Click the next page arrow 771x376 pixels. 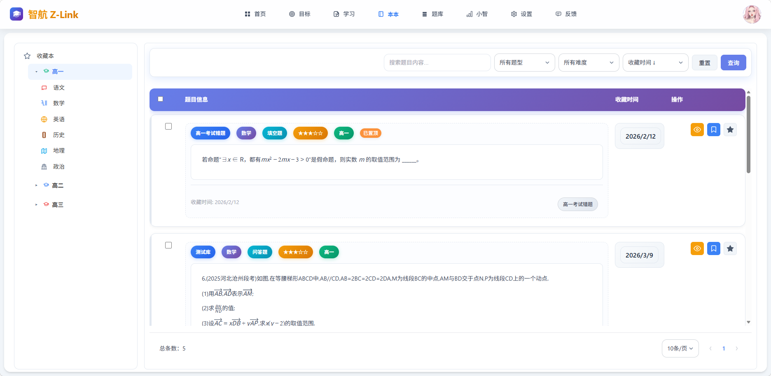737,348
